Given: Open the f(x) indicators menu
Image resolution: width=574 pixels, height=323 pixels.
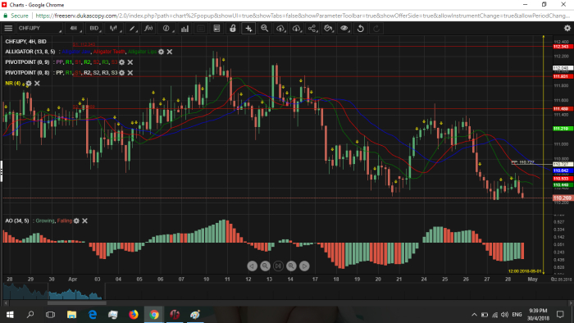Looking at the screenshot, I should click(148, 28).
